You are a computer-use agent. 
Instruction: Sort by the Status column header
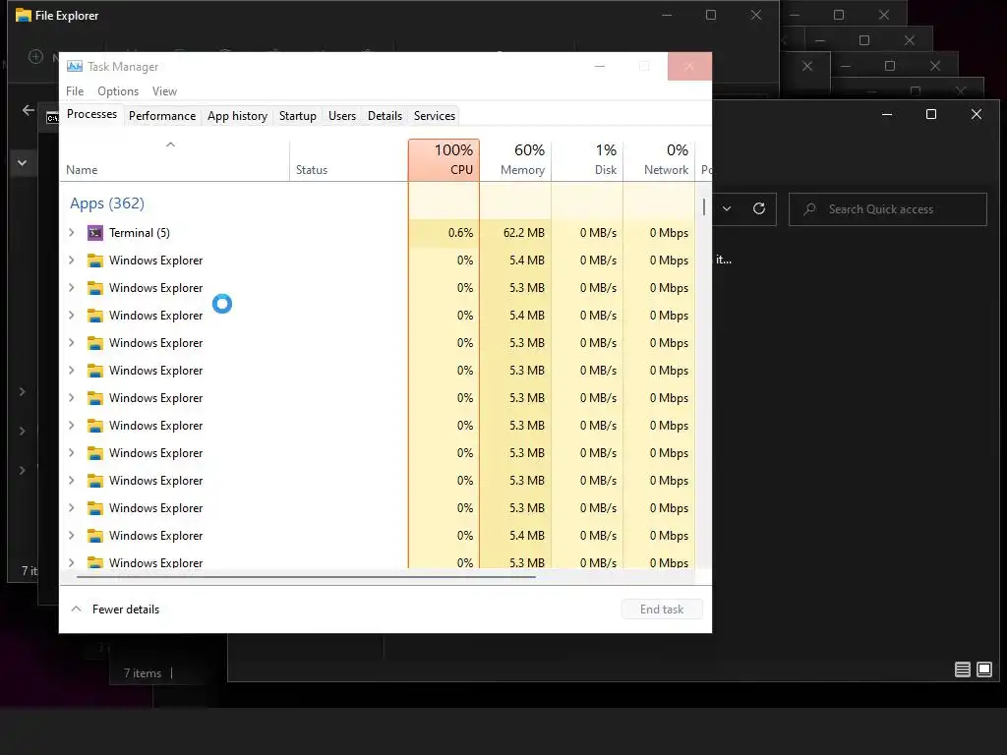[x=349, y=160]
